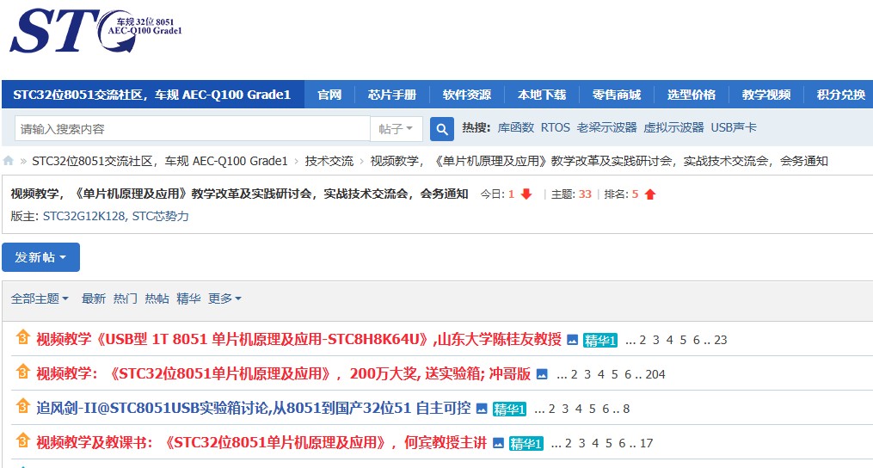Select the 热帖 filter tab
The height and width of the screenshot is (468, 873).
coord(157,299)
